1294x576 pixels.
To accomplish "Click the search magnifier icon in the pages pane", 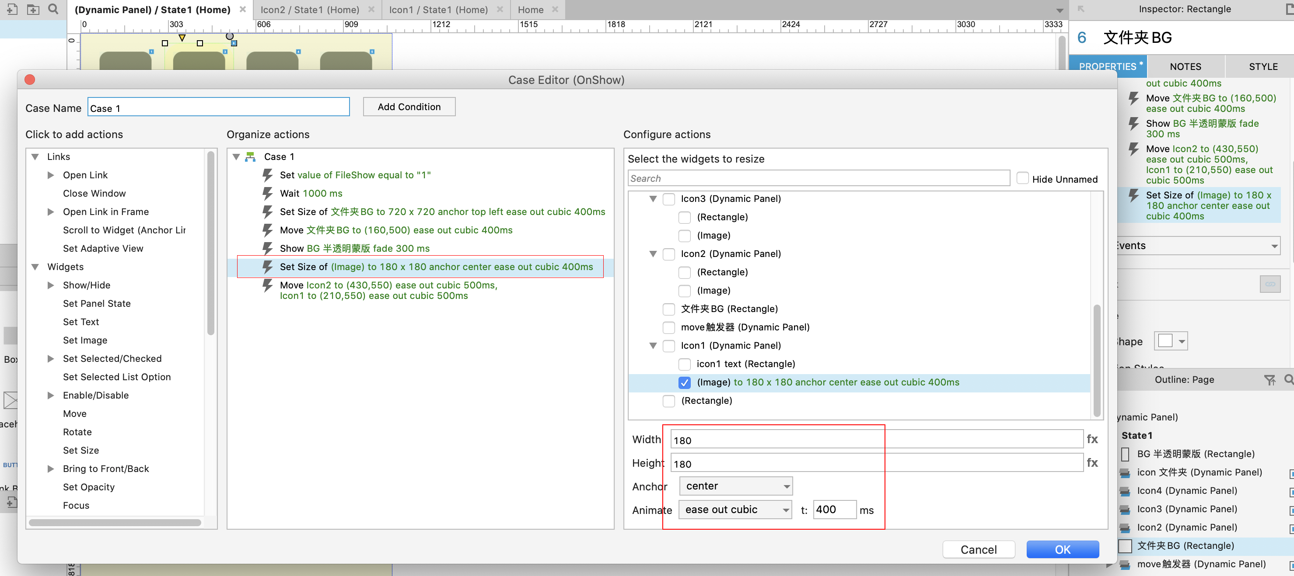I will click(53, 9).
